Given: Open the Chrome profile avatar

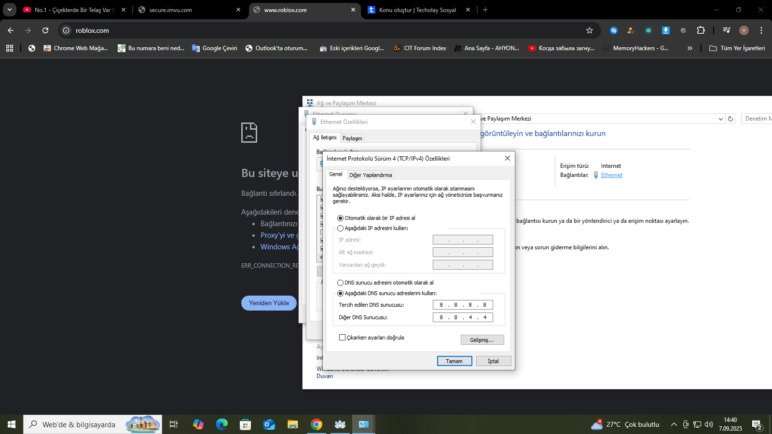Looking at the screenshot, I should [x=744, y=30].
